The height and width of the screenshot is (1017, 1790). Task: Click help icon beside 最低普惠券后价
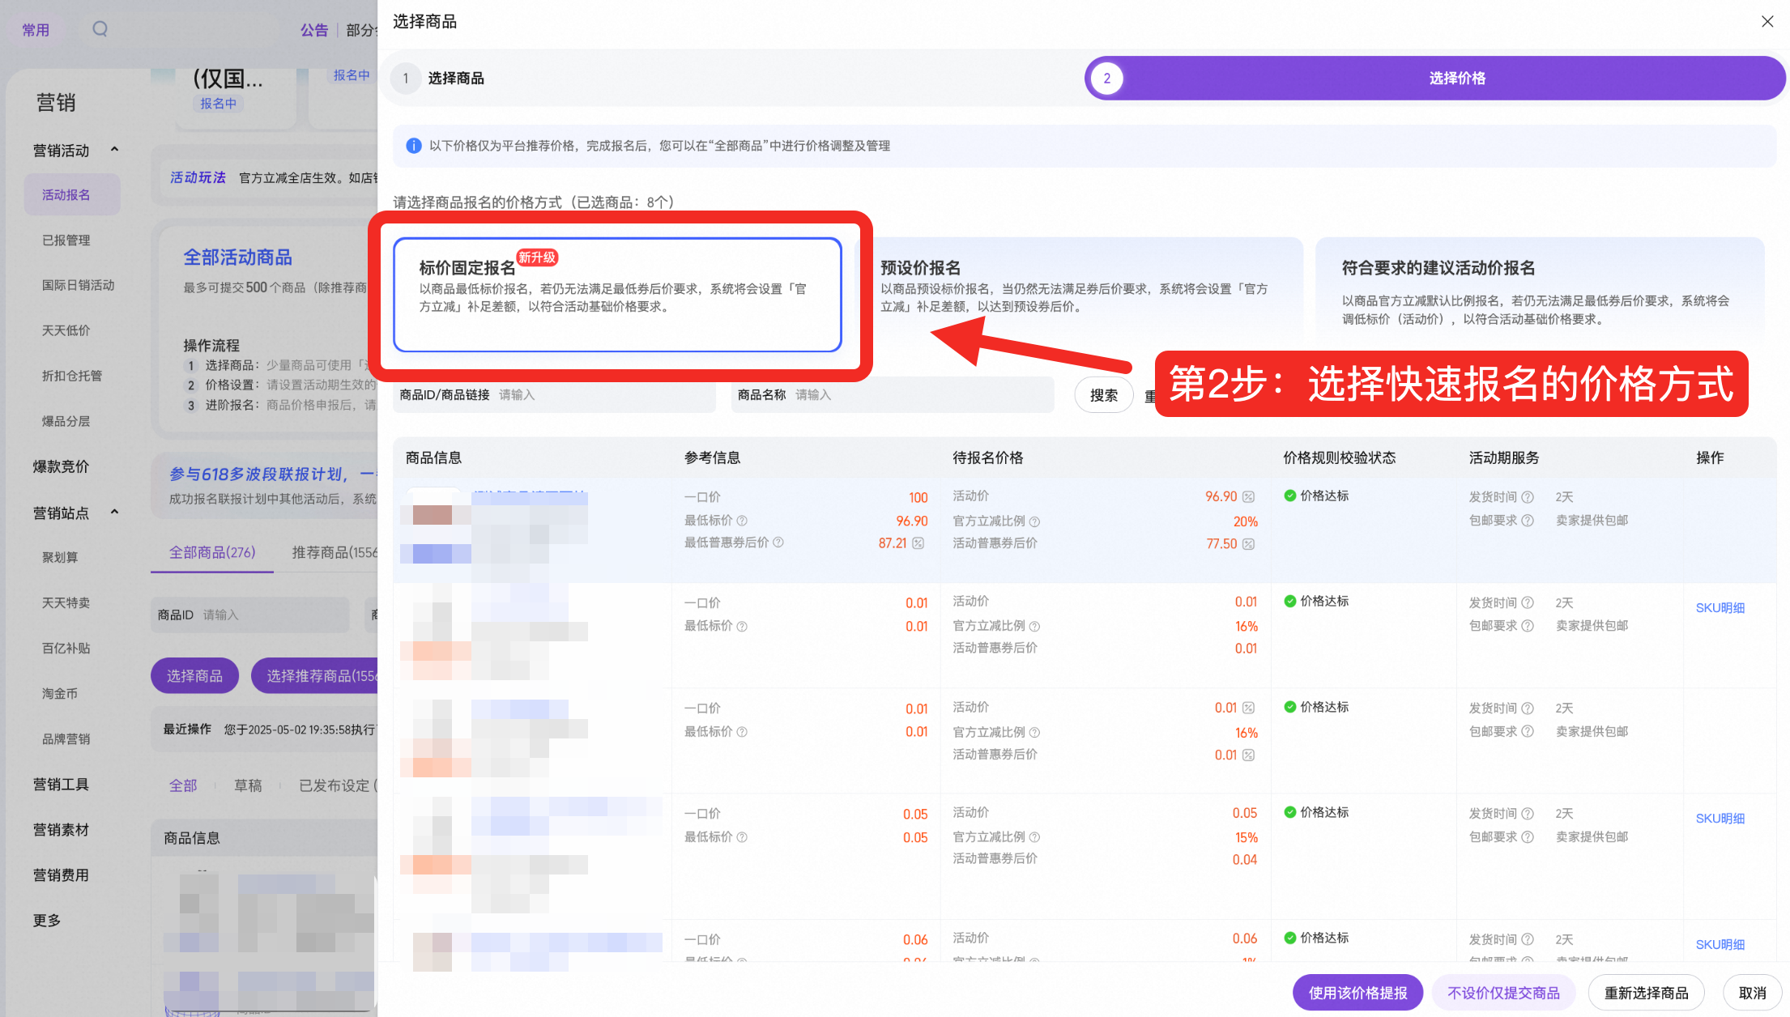tap(778, 543)
